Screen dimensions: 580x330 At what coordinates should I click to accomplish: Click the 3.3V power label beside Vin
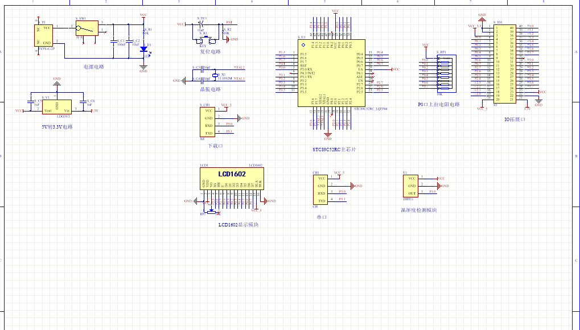(94, 110)
